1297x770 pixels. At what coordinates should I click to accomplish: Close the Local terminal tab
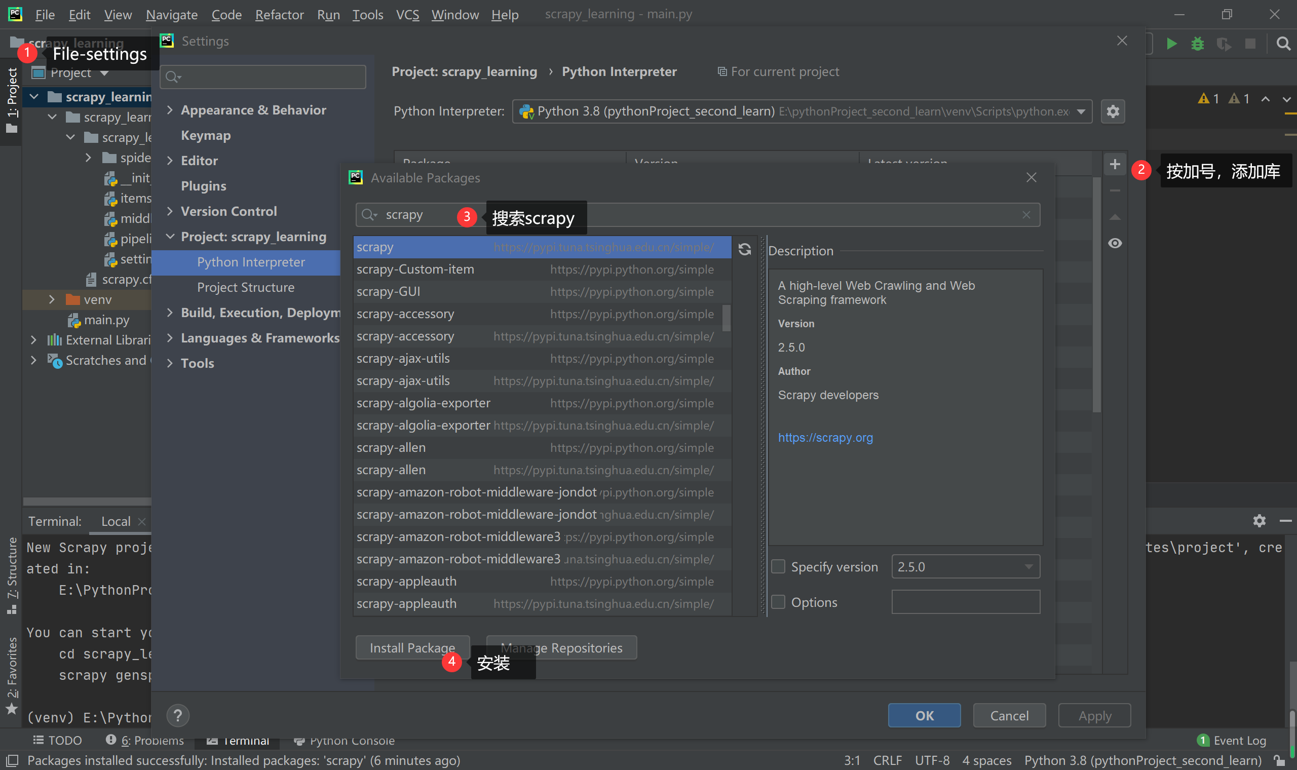pyautogui.click(x=142, y=521)
